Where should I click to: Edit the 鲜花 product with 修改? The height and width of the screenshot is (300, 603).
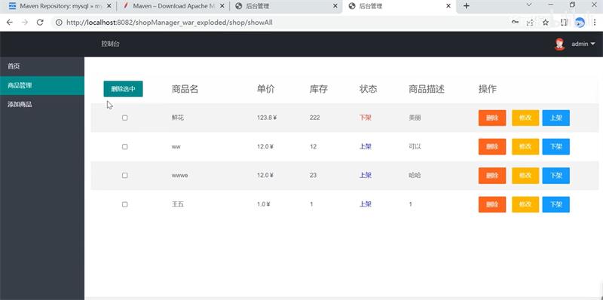pos(525,118)
